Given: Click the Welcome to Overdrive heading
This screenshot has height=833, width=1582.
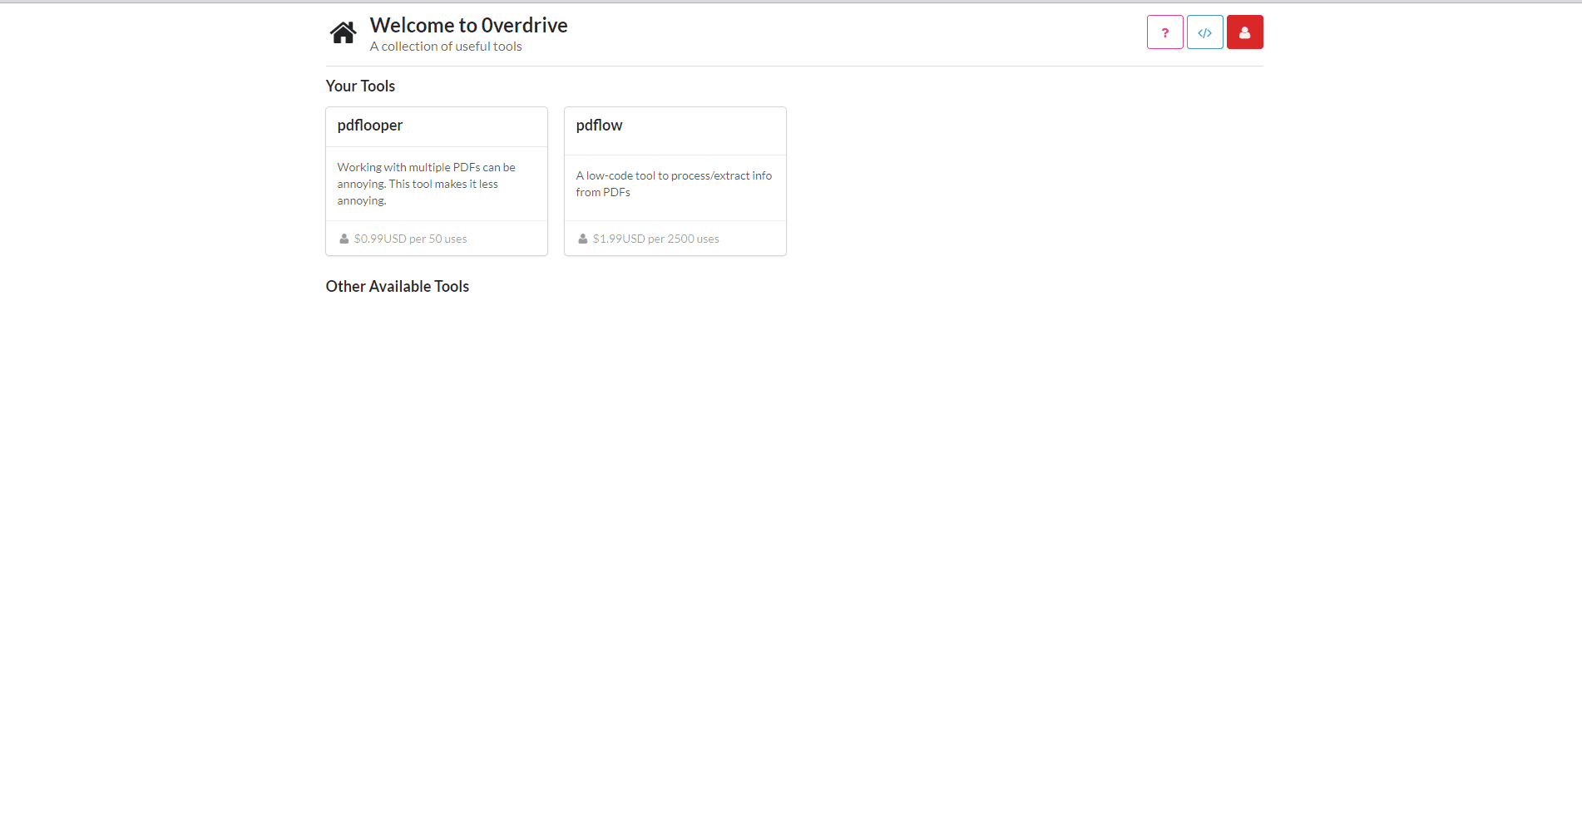Looking at the screenshot, I should (468, 26).
